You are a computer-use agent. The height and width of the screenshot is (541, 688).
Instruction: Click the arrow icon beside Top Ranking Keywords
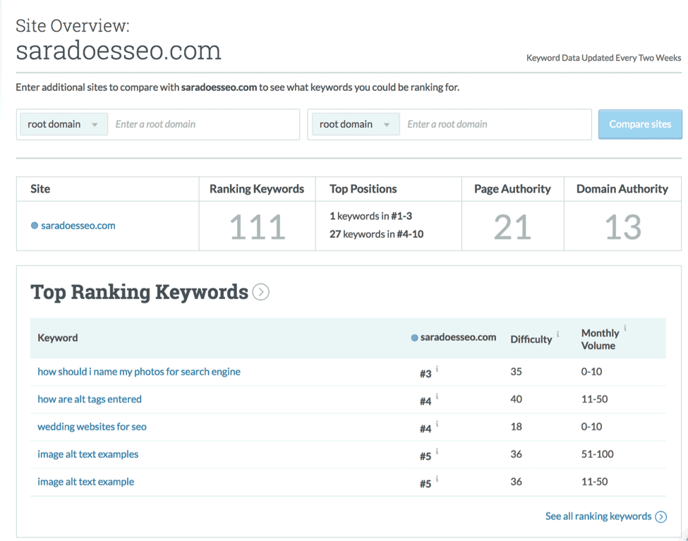261,292
